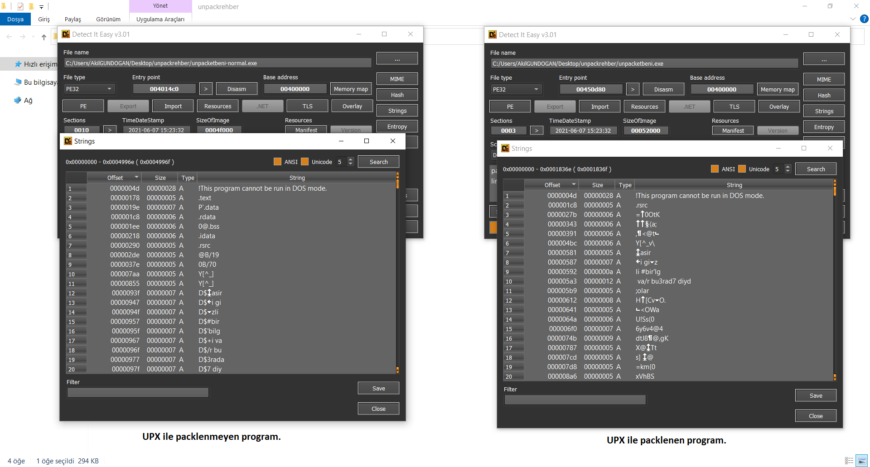Viewport: 870px width, 467px height.
Task: Click the Explorer forward arrow
Action: click(22, 37)
